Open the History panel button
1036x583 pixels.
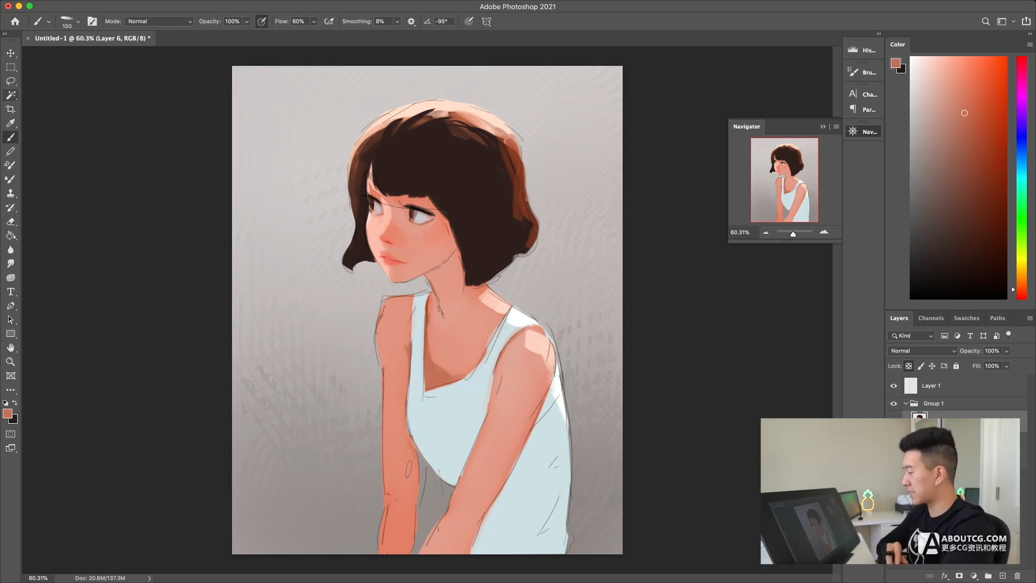tap(862, 50)
